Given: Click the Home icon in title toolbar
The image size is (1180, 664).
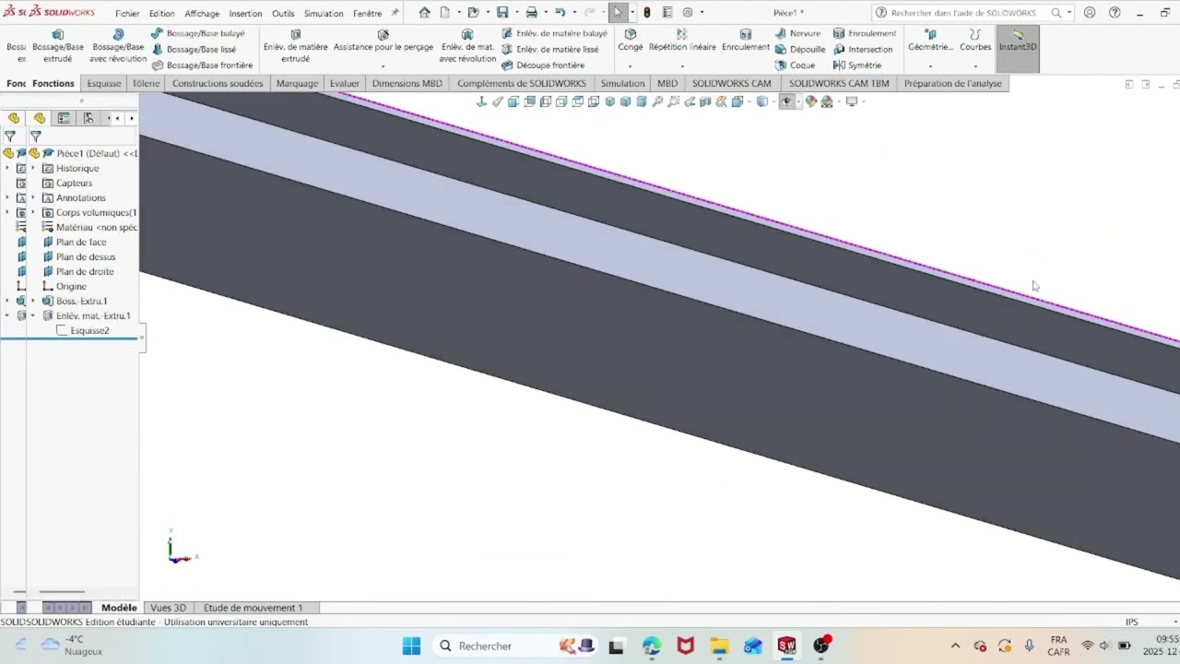Looking at the screenshot, I should click(424, 13).
